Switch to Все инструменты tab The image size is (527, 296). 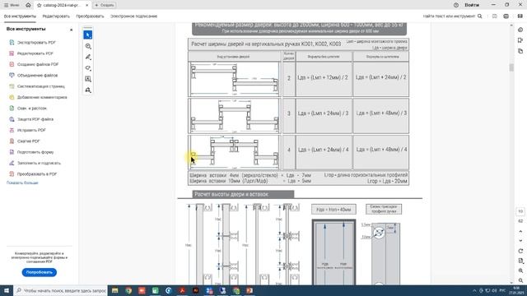pyautogui.click(x=20, y=16)
